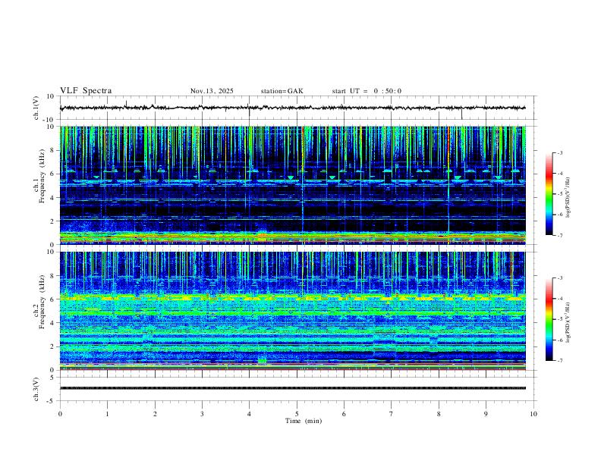Click the "-7" tick on upper colorbar
Screen dimensions: 601x464
559,235
